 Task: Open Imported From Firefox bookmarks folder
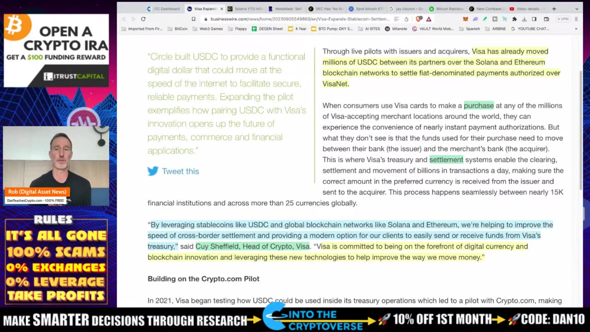pos(142,29)
